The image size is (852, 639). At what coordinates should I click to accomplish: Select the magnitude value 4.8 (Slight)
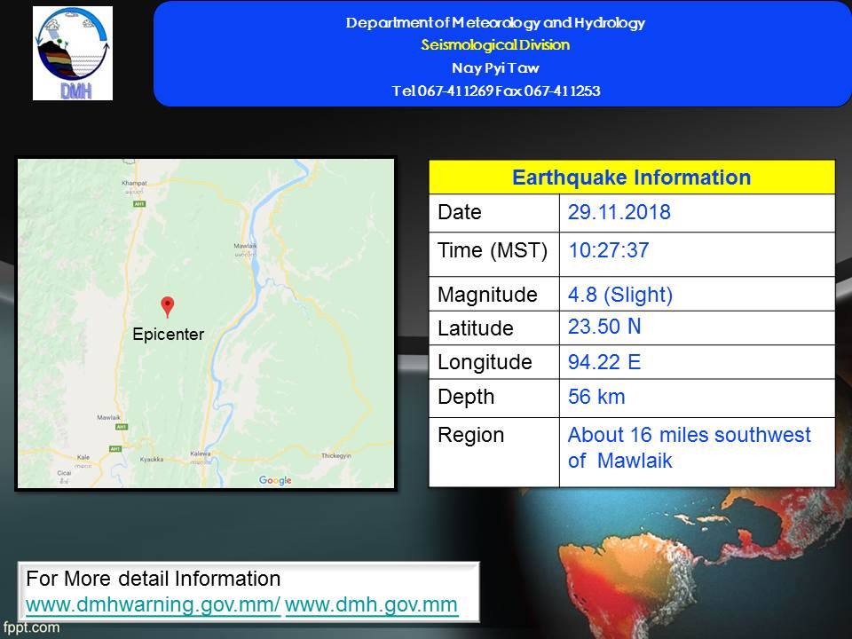(x=620, y=295)
